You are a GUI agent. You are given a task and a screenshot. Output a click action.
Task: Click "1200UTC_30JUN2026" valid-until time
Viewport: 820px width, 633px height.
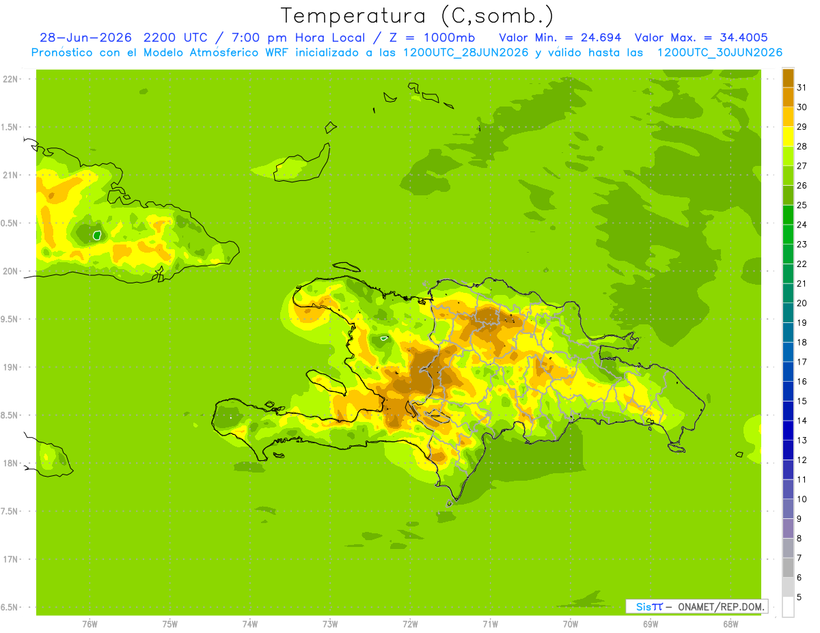click(720, 53)
